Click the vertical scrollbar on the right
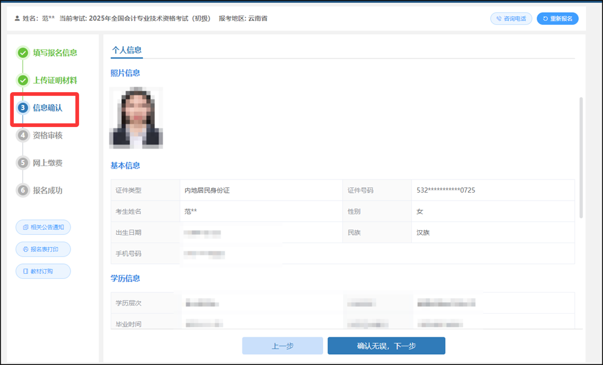The height and width of the screenshot is (365, 603). [581, 158]
